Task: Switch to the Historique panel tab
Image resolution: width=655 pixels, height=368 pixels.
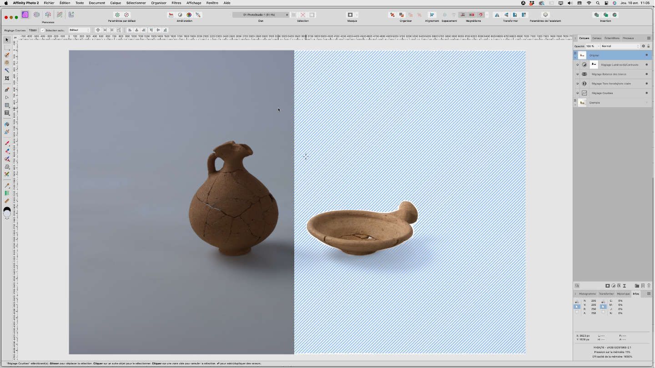Action: (x=623, y=293)
